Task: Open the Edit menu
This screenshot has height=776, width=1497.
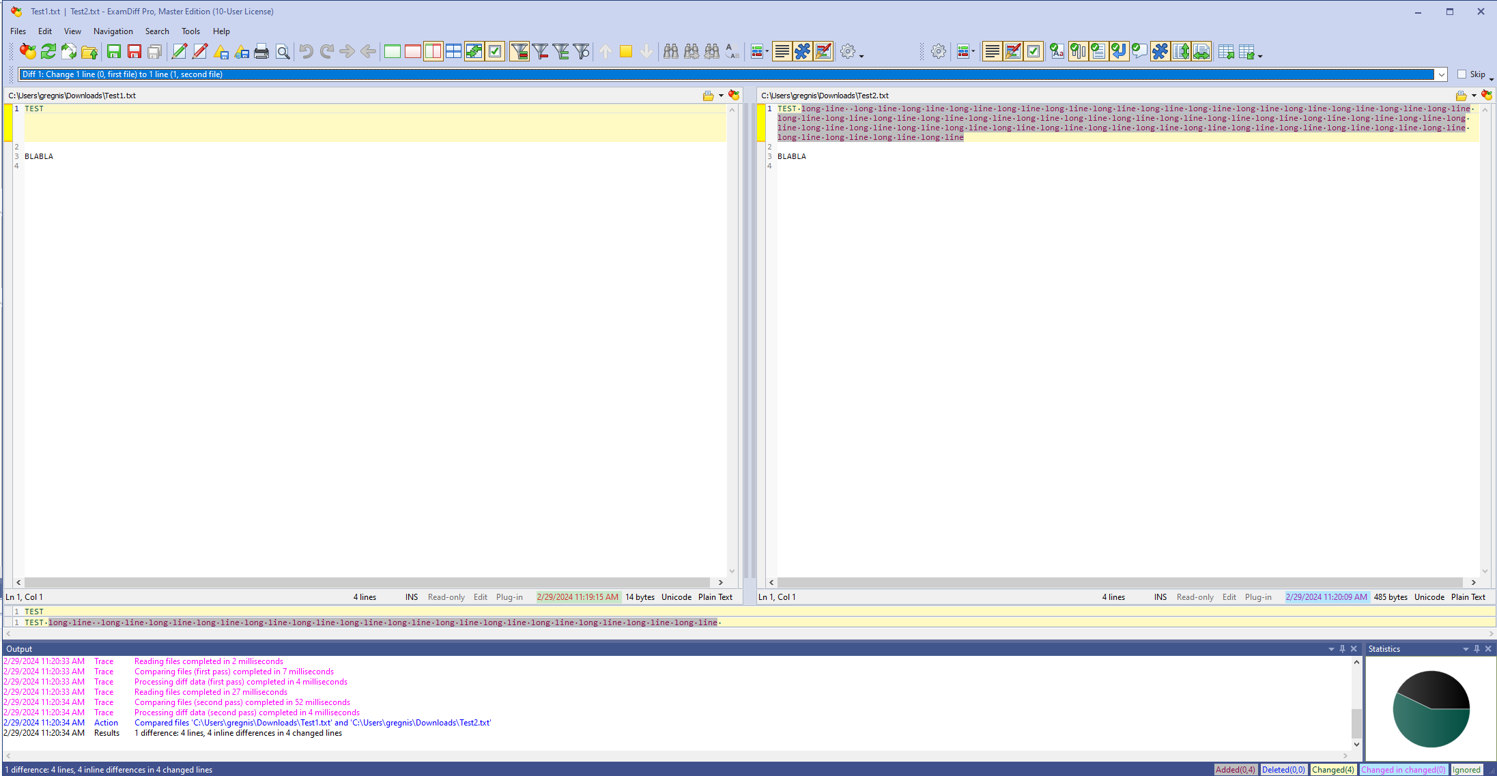Action: point(45,31)
